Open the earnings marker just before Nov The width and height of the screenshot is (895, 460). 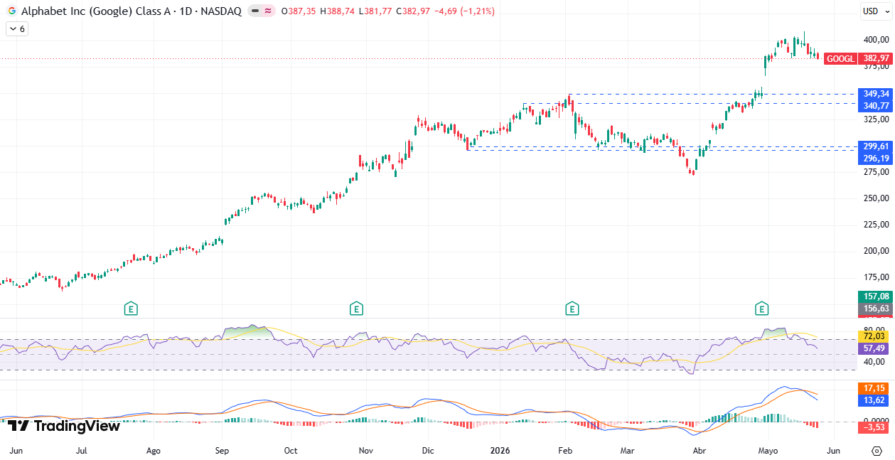pyautogui.click(x=356, y=309)
